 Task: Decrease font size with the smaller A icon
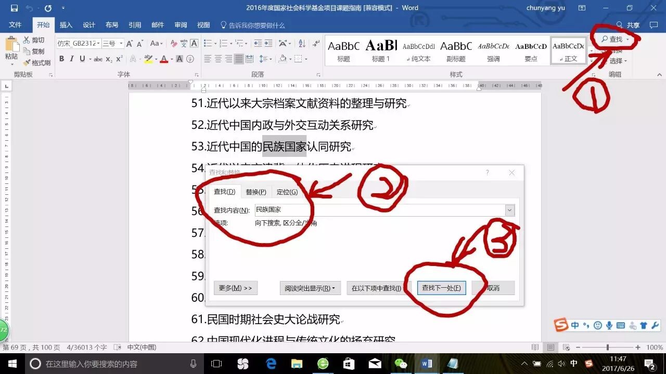coord(139,44)
